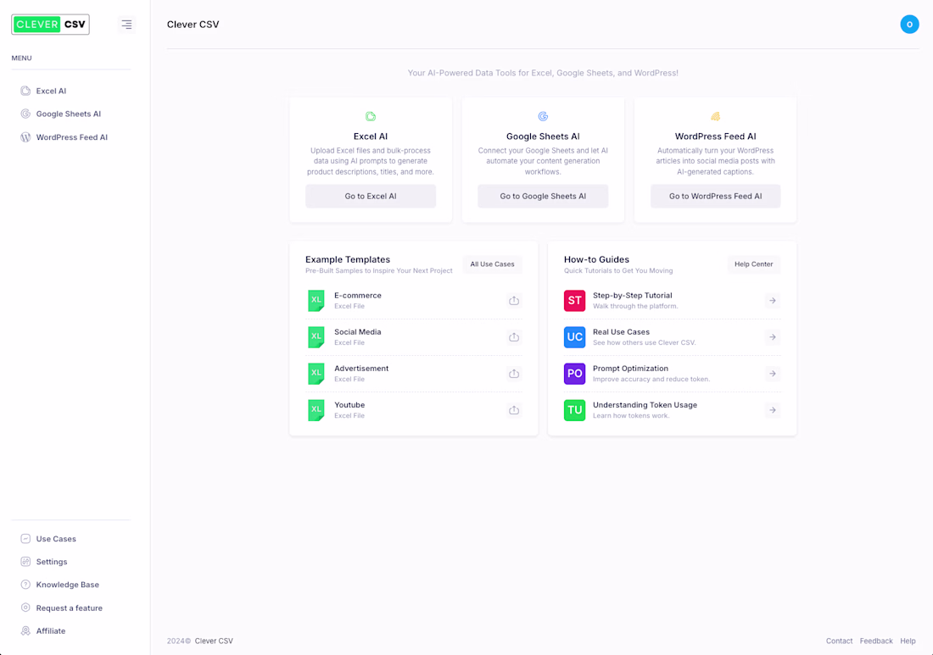Click the Clever CSV logo
This screenshot has width=933, height=655.
51,25
